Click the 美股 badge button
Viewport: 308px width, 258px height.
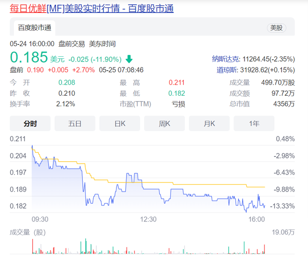click(276, 28)
